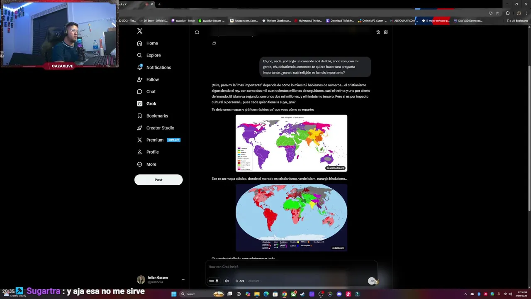
Task: Select Grok in the sidebar
Action: click(146, 103)
